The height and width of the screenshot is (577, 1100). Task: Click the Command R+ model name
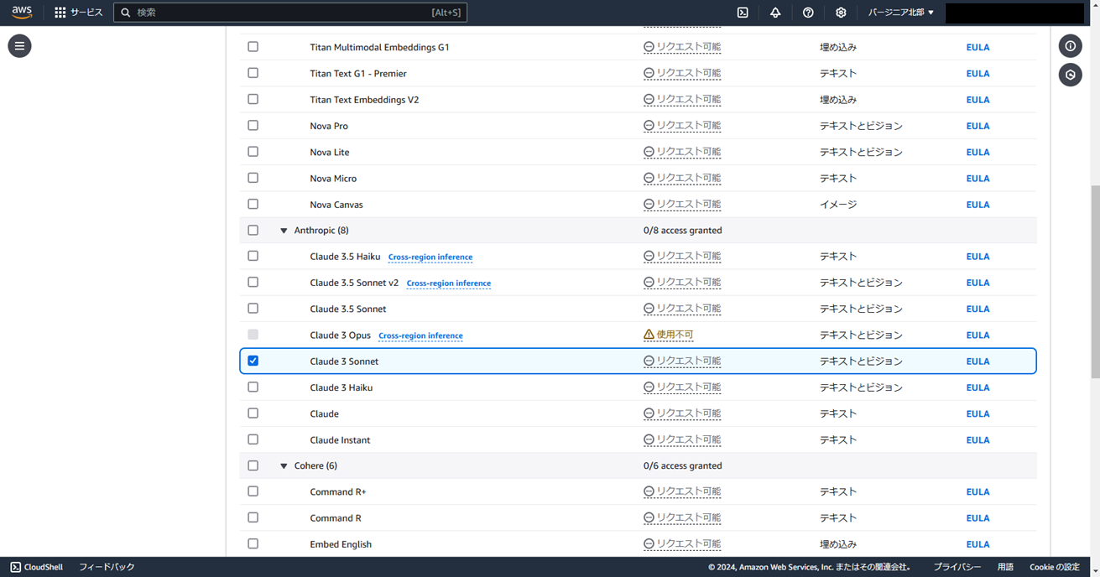[338, 492]
